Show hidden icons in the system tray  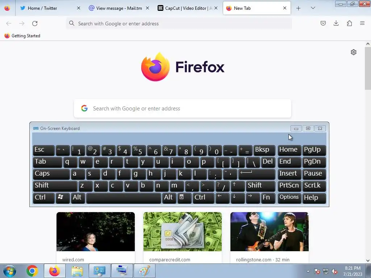tap(308, 271)
